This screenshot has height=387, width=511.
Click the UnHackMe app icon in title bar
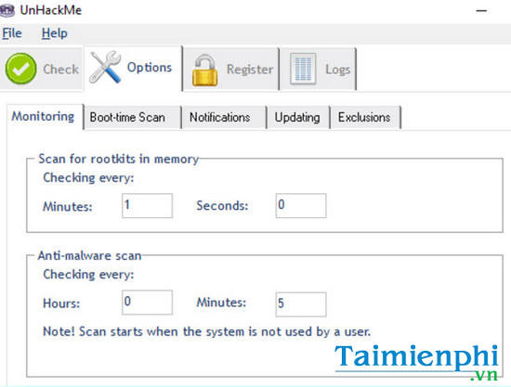tap(7, 10)
